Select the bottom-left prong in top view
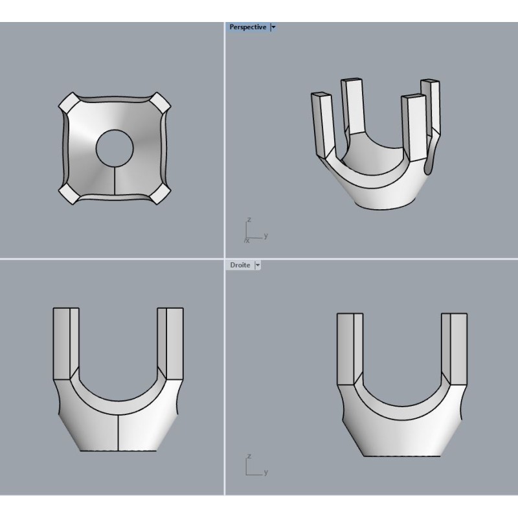The image size is (518, 518). [x=69, y=194]
